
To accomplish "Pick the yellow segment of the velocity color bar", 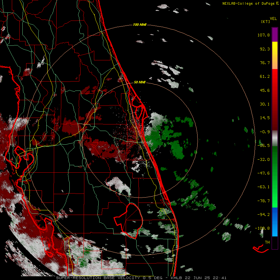I will click(275, 48).
